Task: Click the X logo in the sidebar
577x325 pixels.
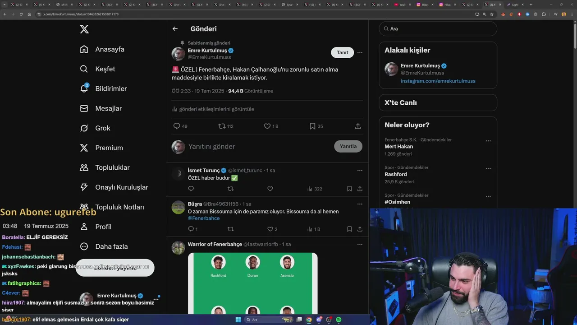Action: click(84, 29)
